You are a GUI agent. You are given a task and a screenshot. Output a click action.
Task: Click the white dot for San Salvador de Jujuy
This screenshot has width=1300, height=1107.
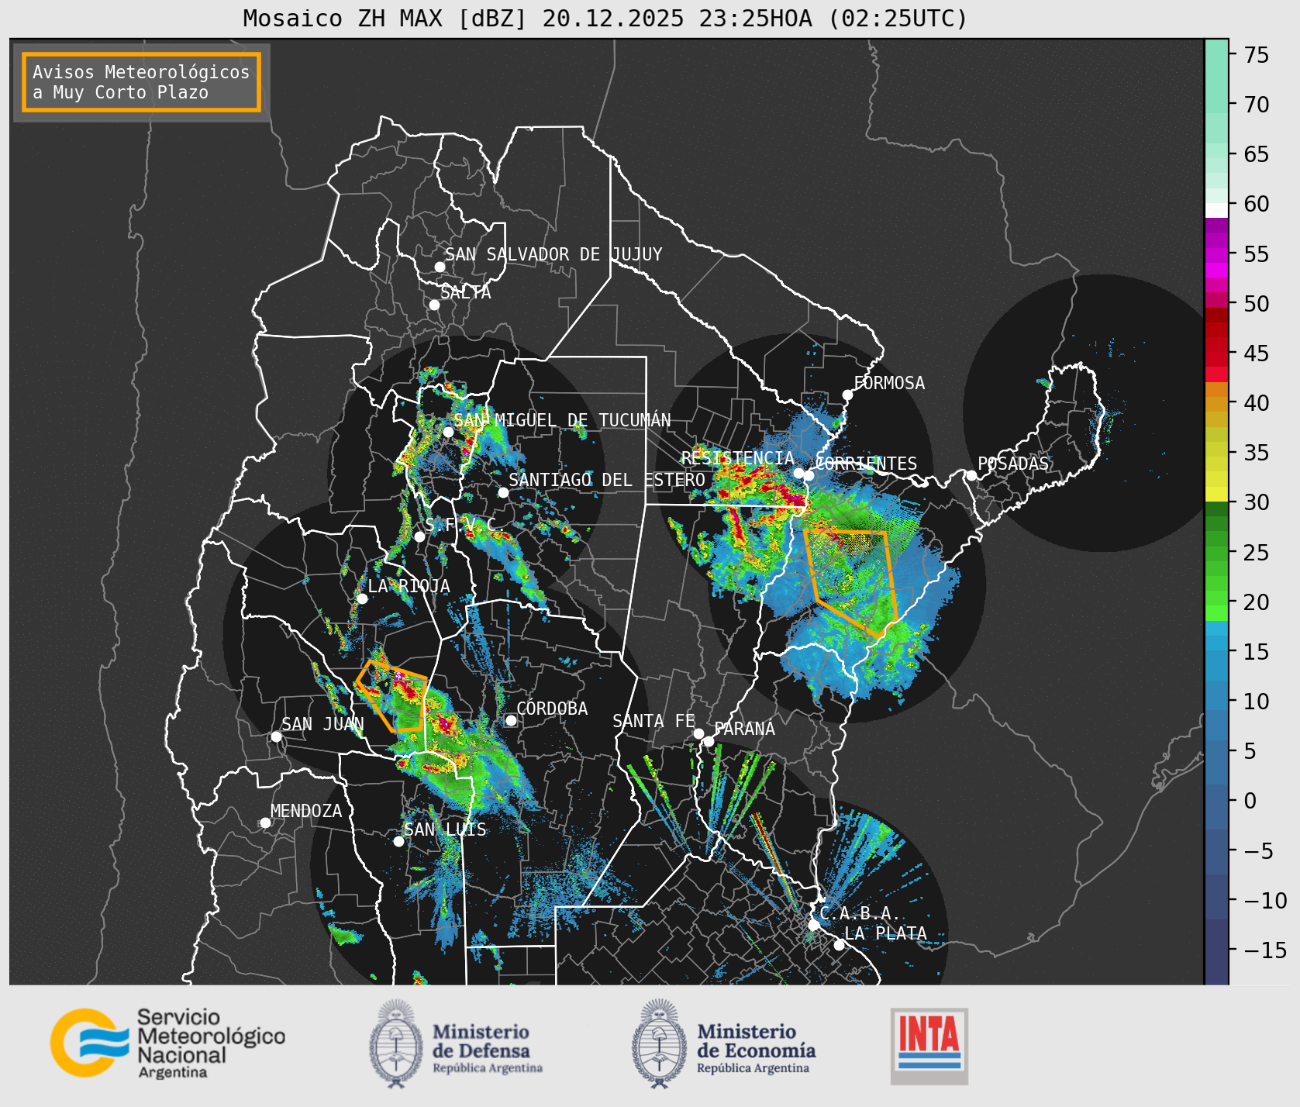[x=440, y=267]
